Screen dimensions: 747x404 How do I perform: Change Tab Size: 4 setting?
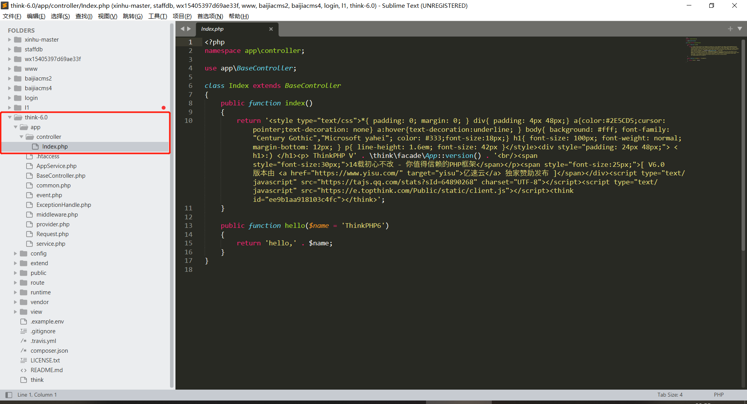670,395
